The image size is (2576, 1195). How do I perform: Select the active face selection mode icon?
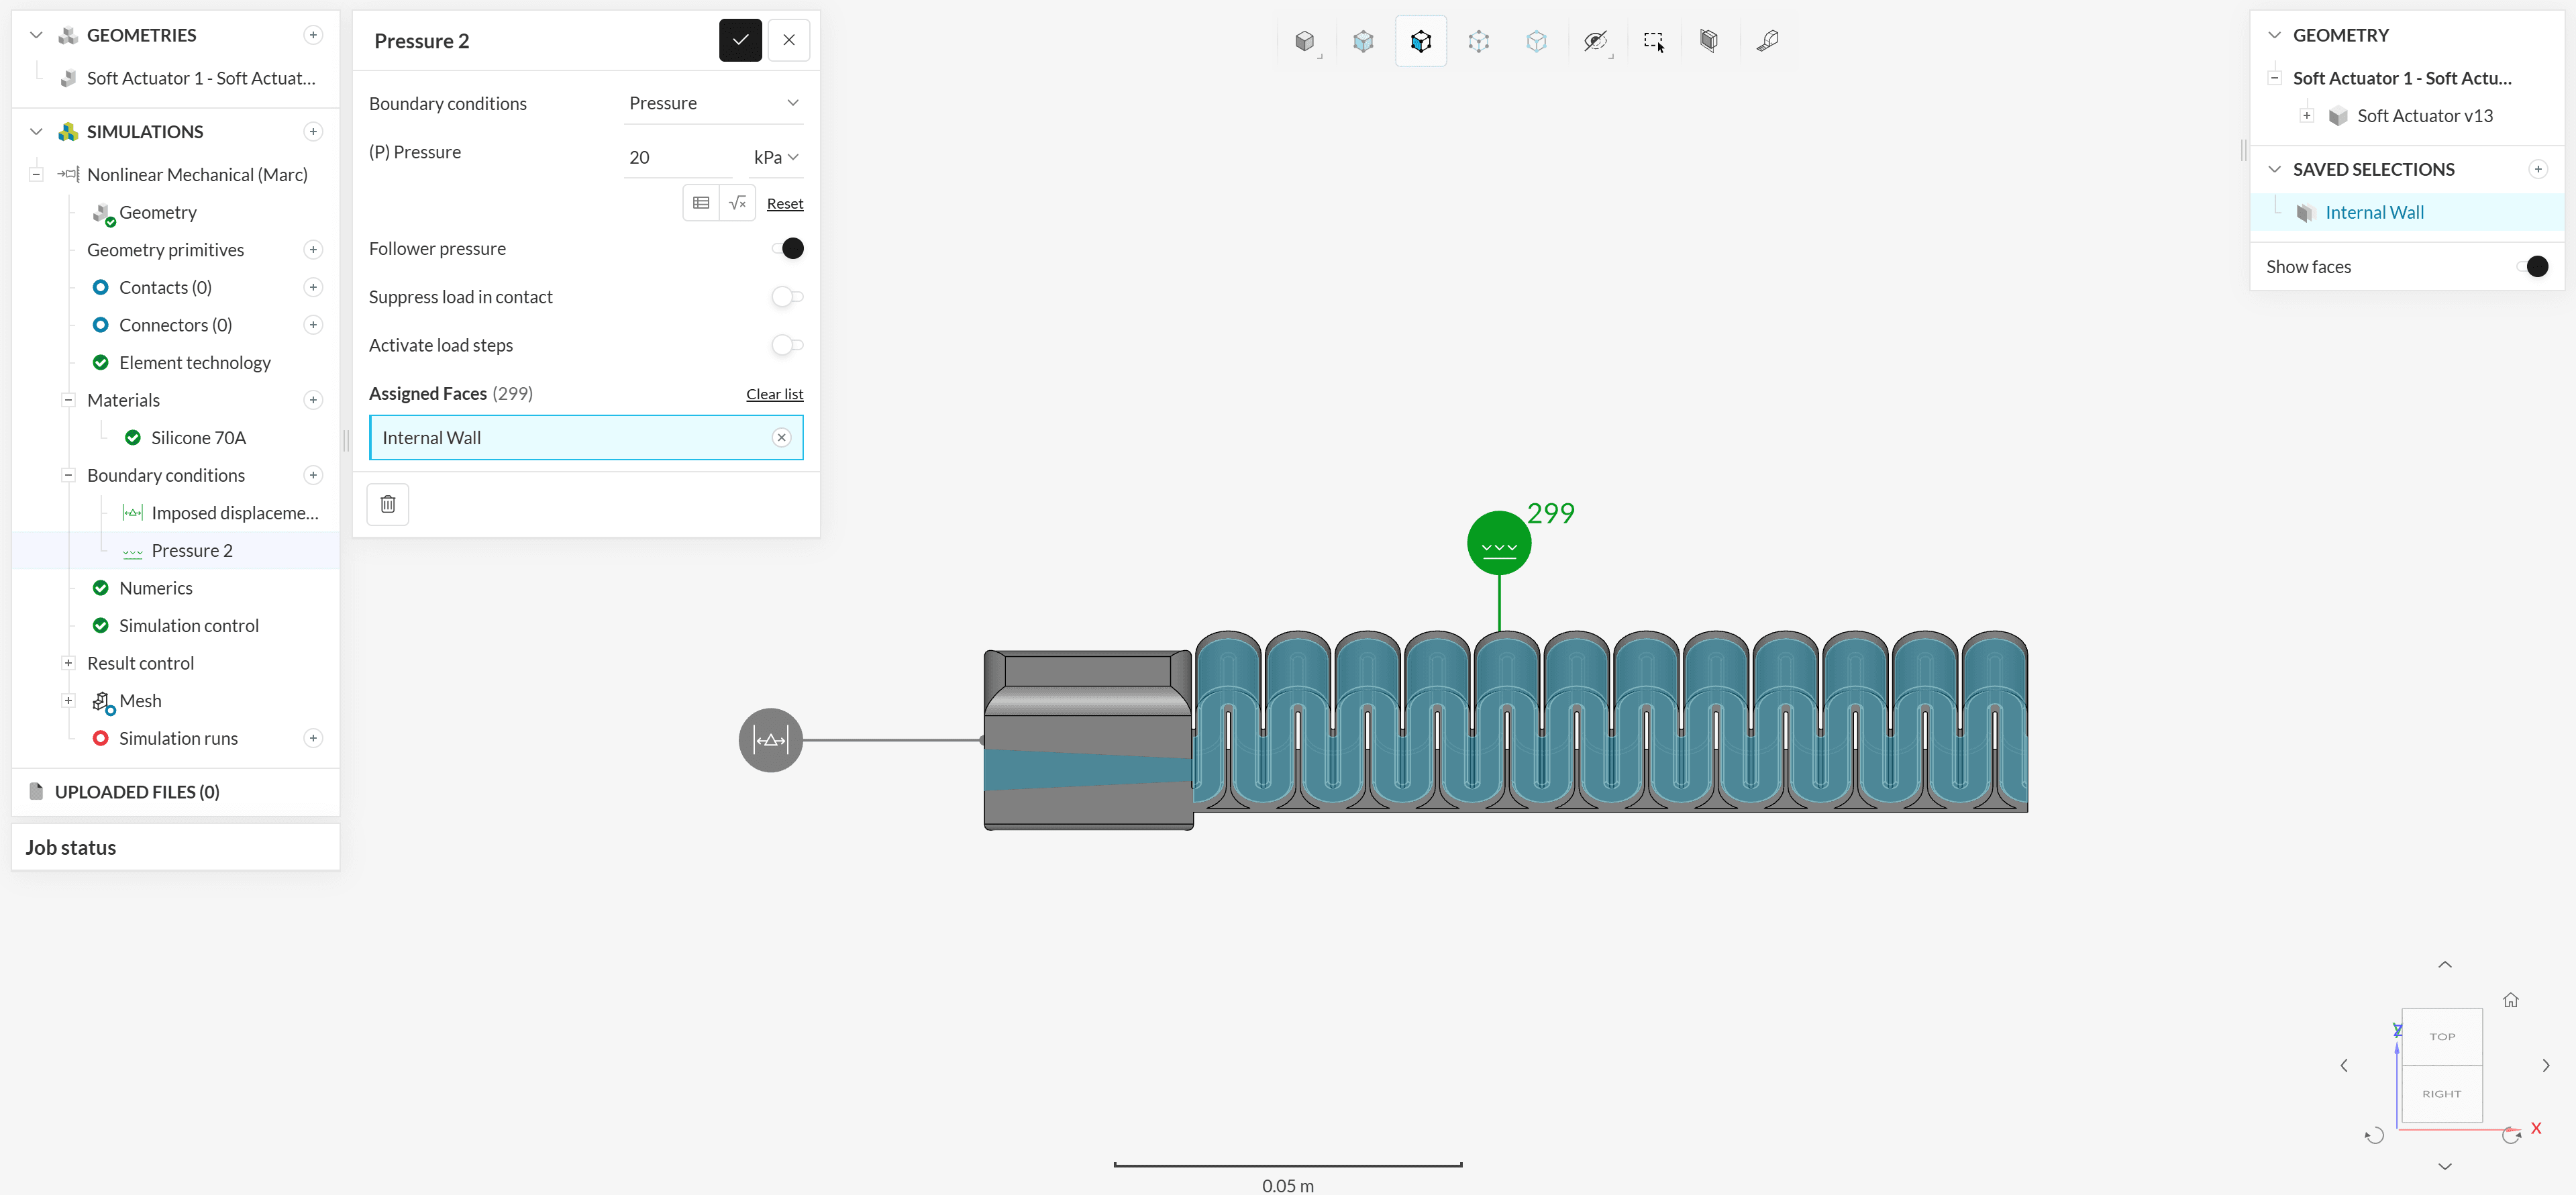tap(1421, 41)
